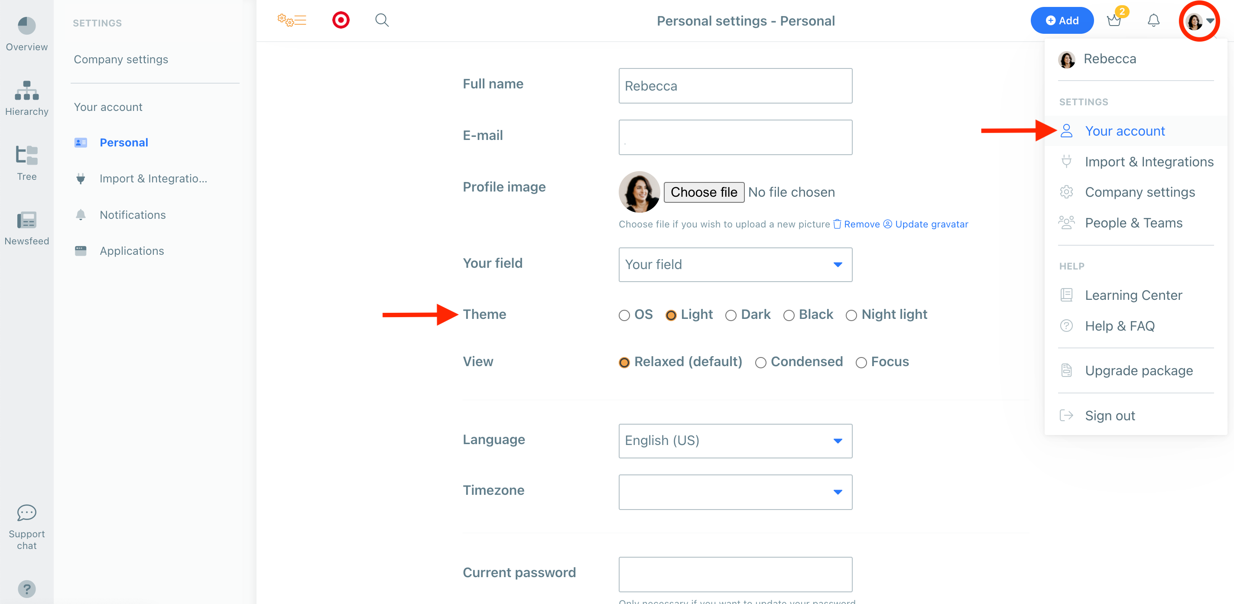Check notifications via the bell icon
The image size is (1234, 604).
[x=1153, y=21]
